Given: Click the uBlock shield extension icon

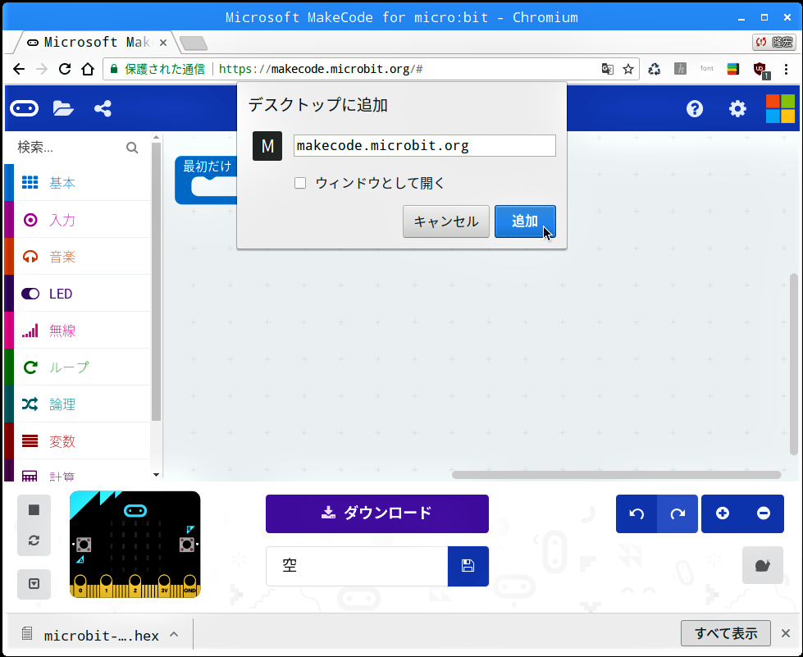Looking at the screenshot, I should click(760, 70).
